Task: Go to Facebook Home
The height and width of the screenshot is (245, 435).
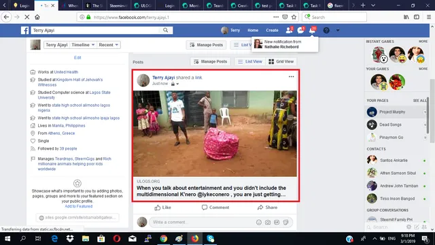Action: pos(253,30)
